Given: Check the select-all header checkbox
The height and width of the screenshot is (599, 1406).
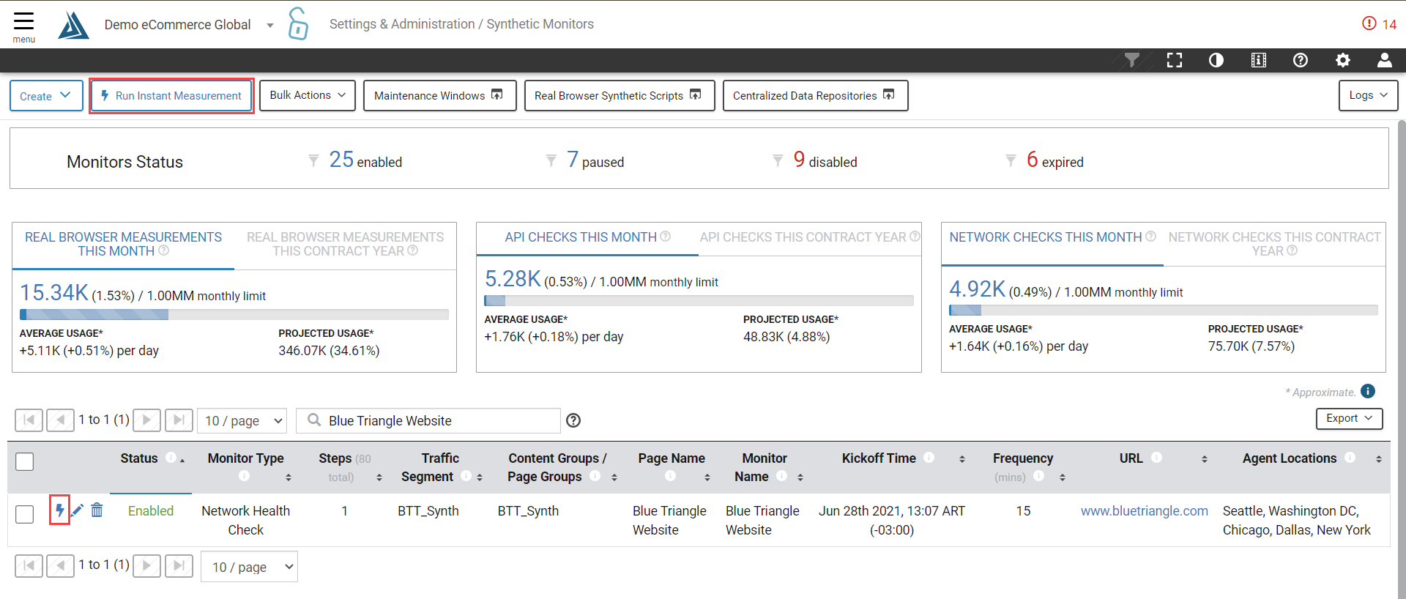Looking at the screenshot, I should click(25, 461).
